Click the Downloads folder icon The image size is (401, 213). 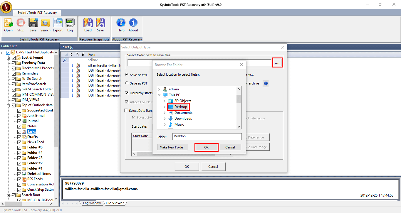171,119
